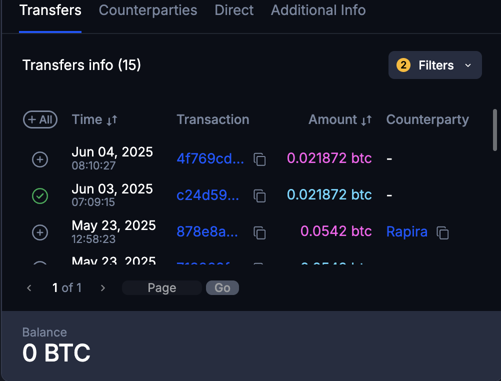Toggle the All transfers selector
This screenshot has height=381, width=501.
pos(40,119)
